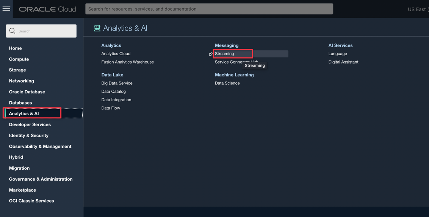Select Networking in the navigation menu
Viewport: 429px width, 217px height.
21,81
